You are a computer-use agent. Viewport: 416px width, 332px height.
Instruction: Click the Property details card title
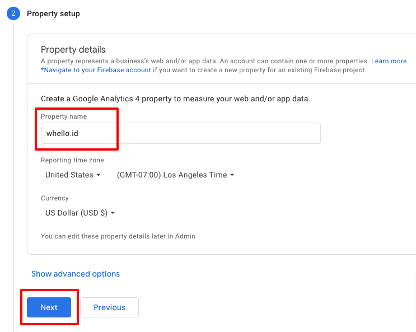click(x=73, y=50)
